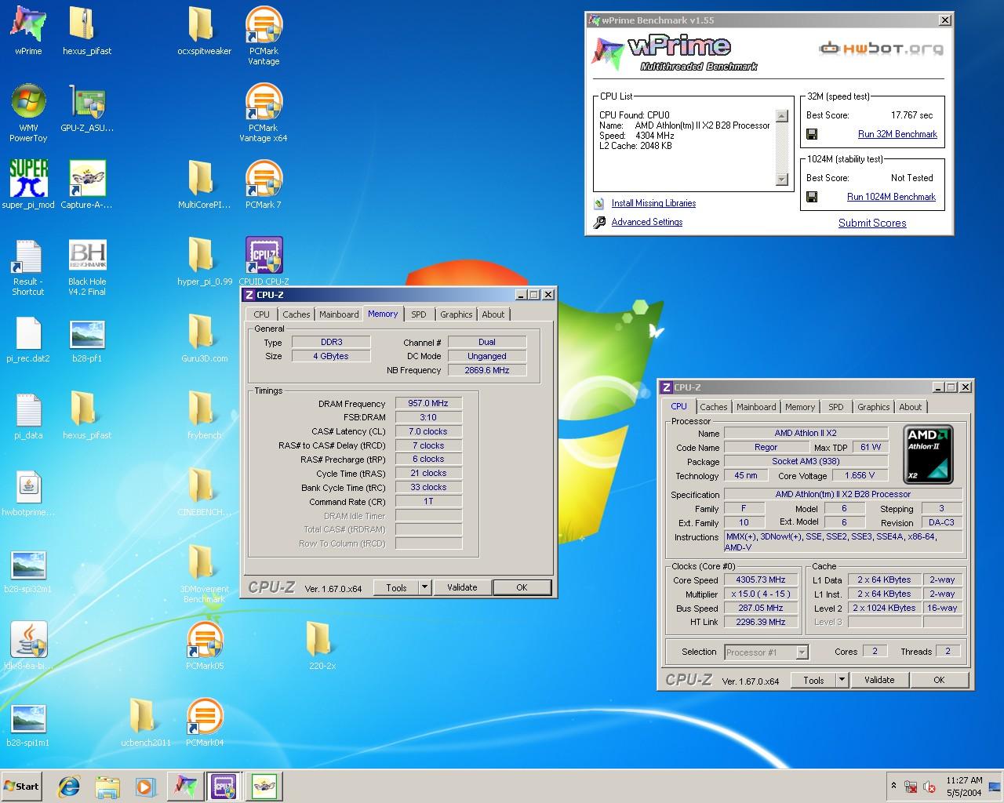This screenshot has width=1004, height=803.
Task: Launch WMV PowerToy icon
Action: [x=28, y=112]
